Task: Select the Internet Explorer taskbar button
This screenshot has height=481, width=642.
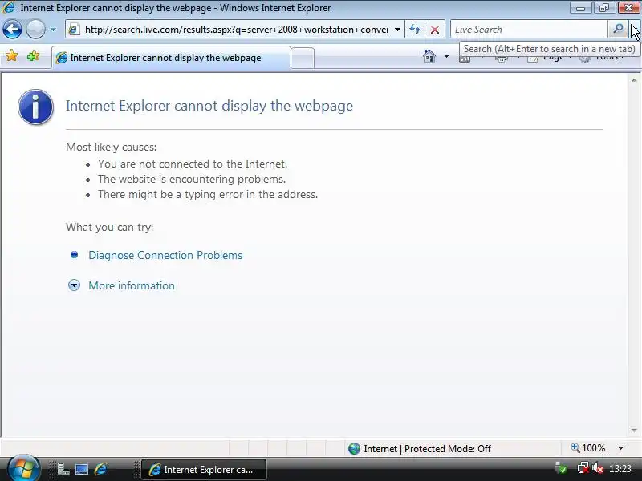Action: click(204, 470)
